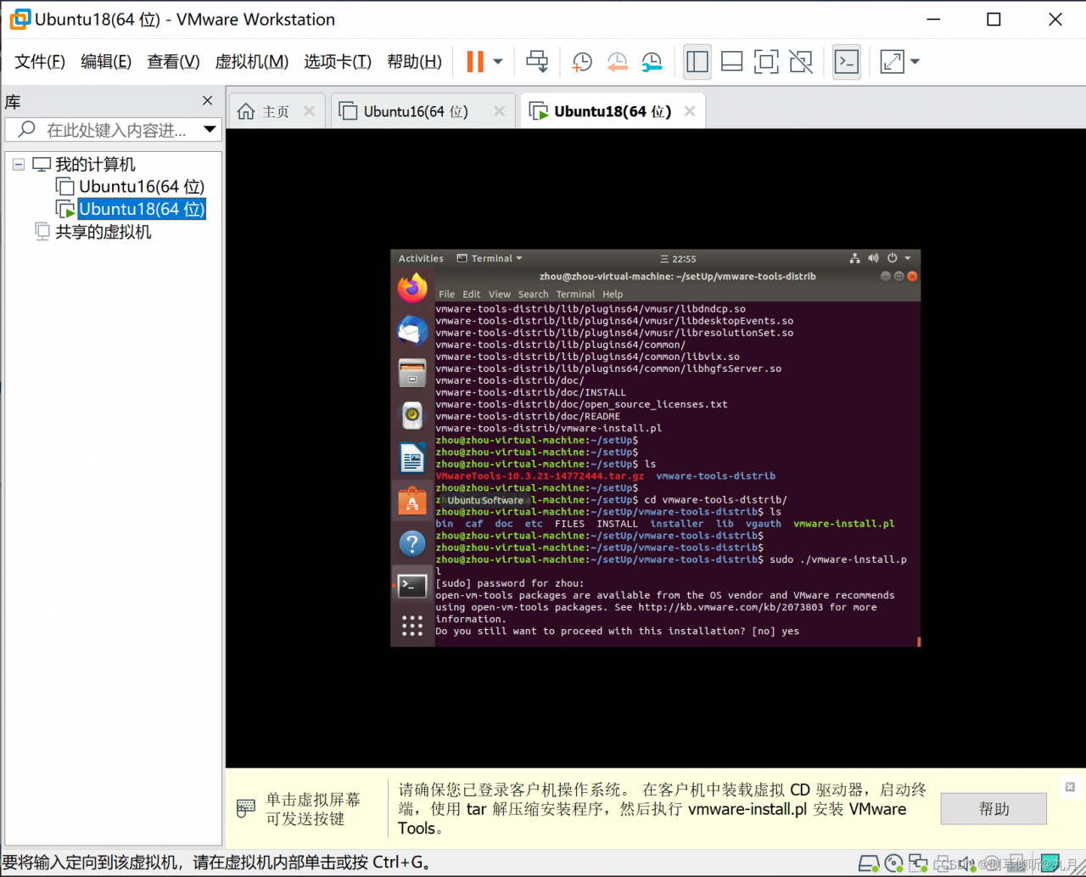Screen dimensions: 1086x877
Task: Open LibreOffice Writer from the dock
Action: click(412, 458)
